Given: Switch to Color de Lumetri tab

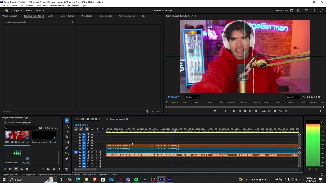Looking at the screenshot, I should tap(67, 16).
